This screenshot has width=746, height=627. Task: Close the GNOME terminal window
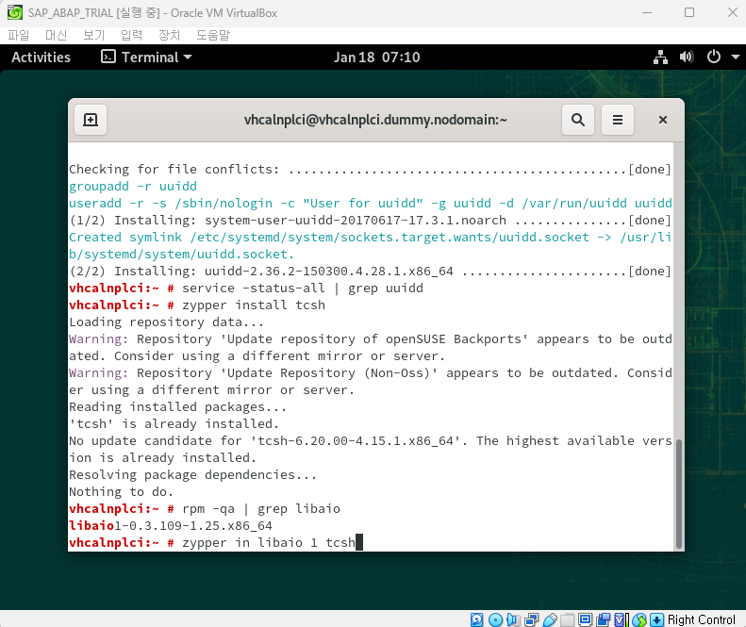pos(663,120)
